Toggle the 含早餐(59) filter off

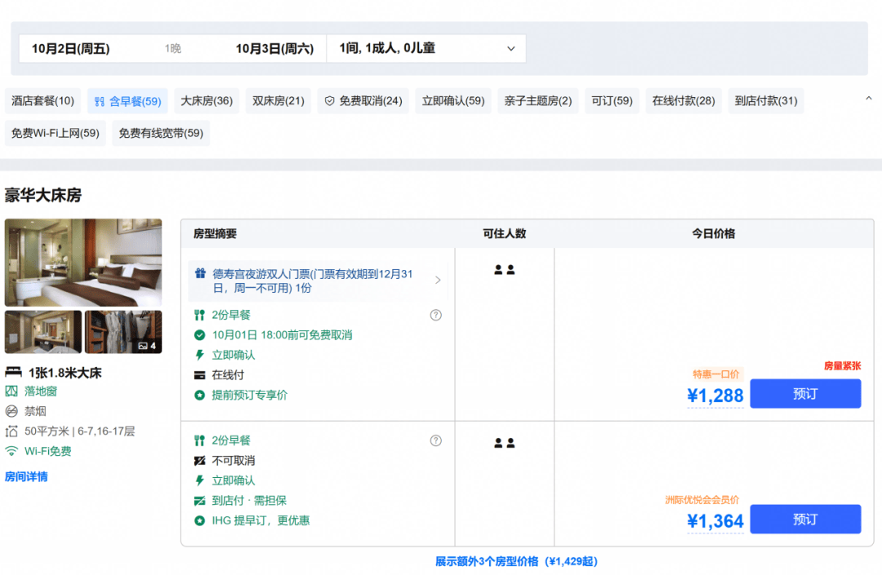click(x=127, y=101)
